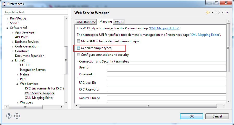Click right pane scroll up arrow
This screenshot has width=234, height=125.
(x=229, y=21)
